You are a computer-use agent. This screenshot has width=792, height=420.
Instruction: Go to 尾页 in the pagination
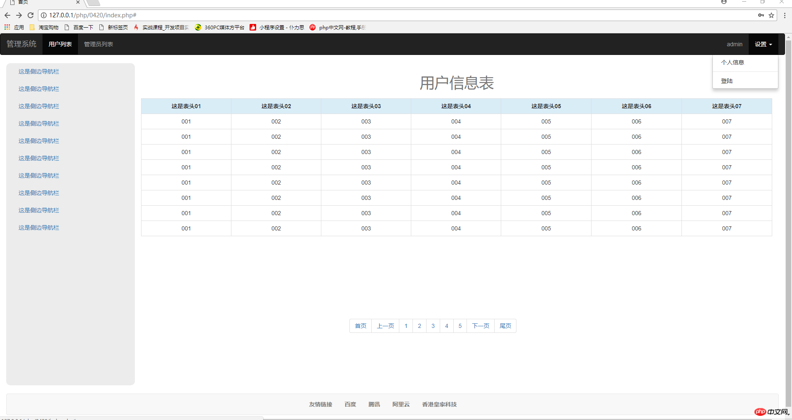(505, 326)
